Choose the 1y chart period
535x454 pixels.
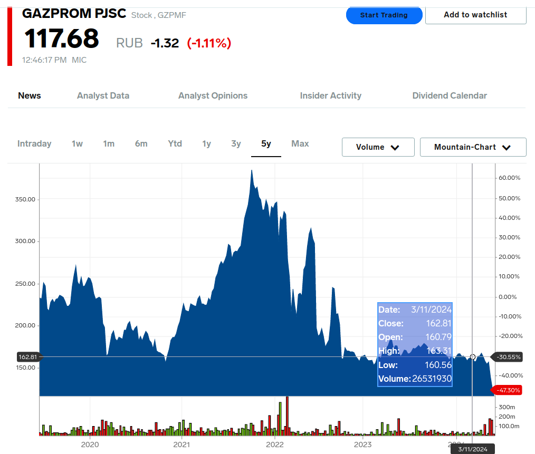coord(206,143)
